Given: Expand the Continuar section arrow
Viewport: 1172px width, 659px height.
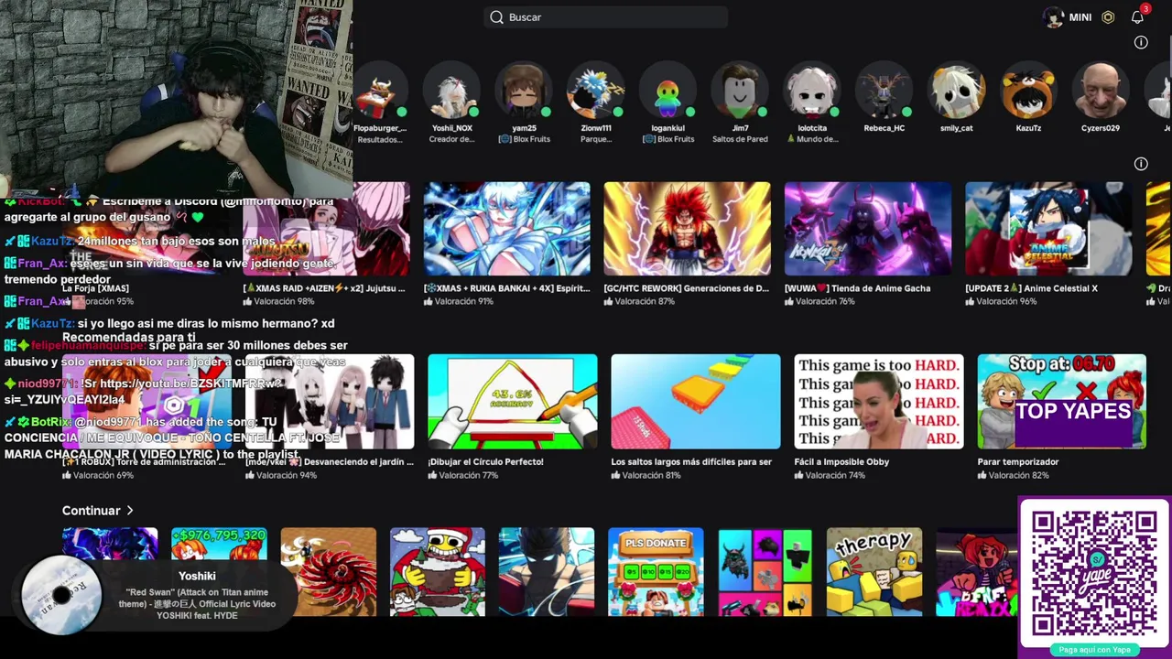Looking at the screenshot, I should point(130,511).
